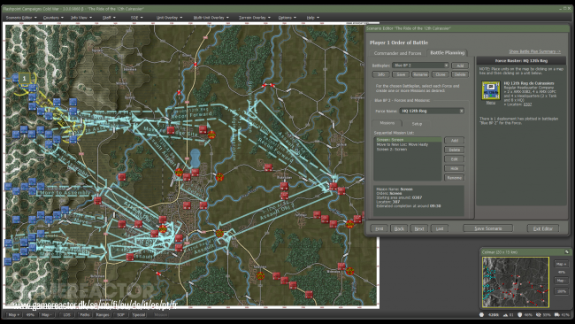Click the 0307 location link in Force Roster
The width and height of the screenshot is (575, 324).
527,104
